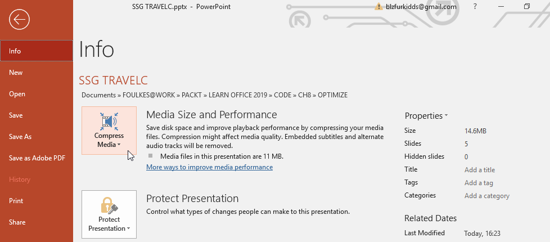The height and width of the screenshot is (242, 550).
Task: Click the Compress Media speaker icon
Action: [x=109, y=121]
